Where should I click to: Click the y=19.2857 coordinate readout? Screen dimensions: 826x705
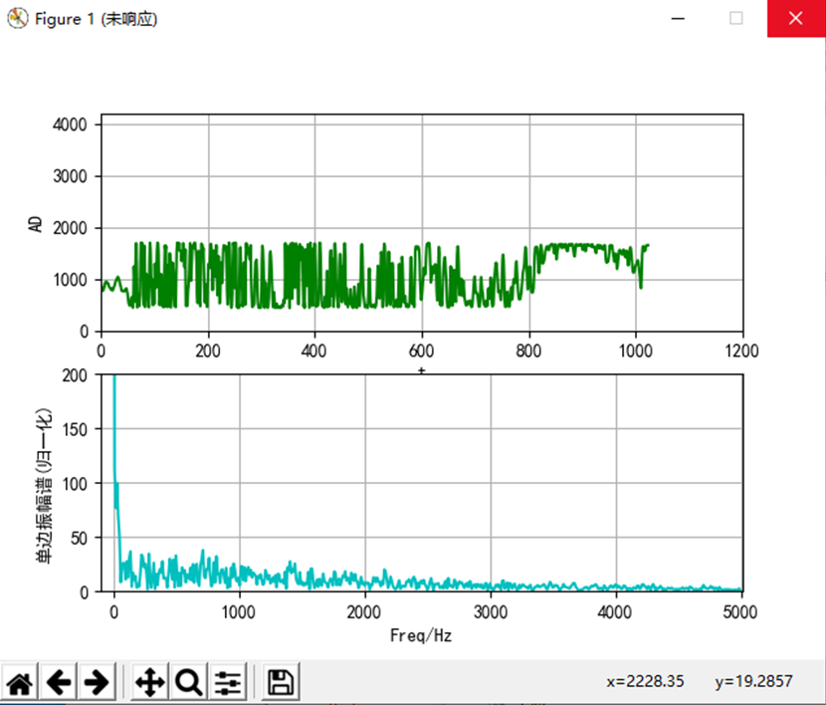[753, 681]
